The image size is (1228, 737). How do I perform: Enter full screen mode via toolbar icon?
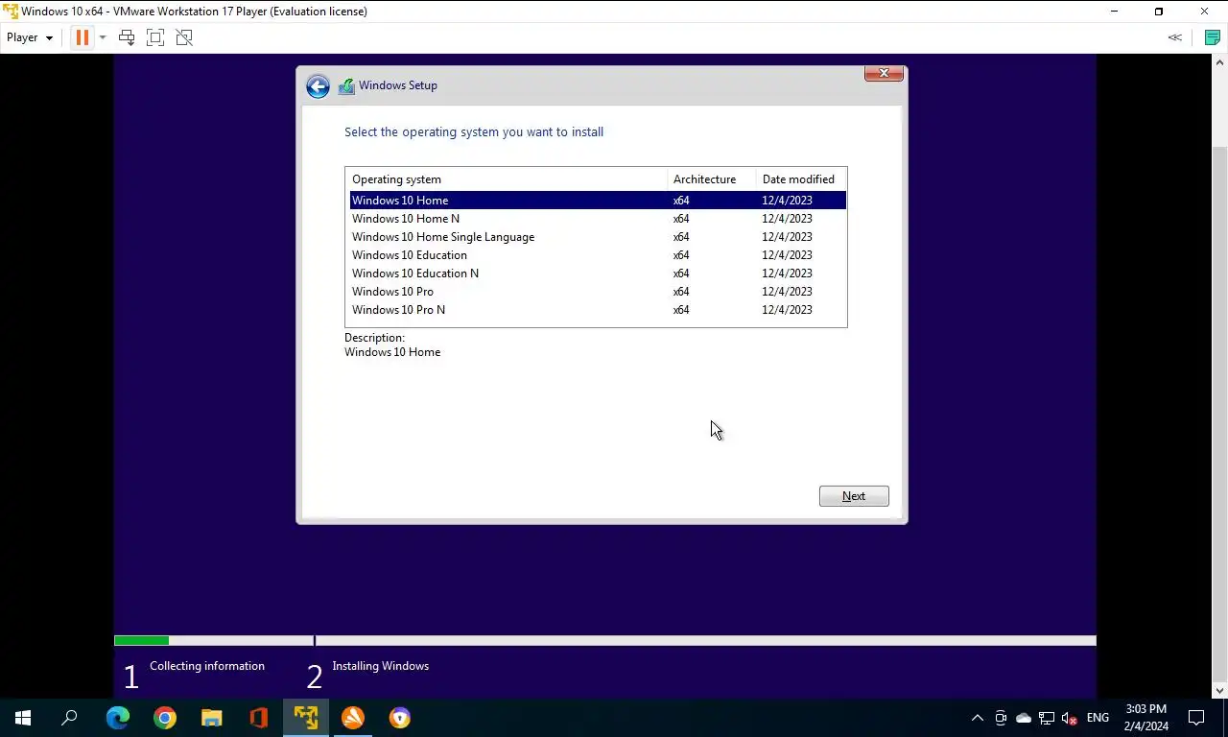tap(155, 37)
